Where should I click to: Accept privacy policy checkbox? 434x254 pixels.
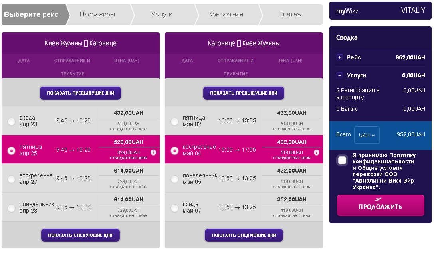coord(342,160)
